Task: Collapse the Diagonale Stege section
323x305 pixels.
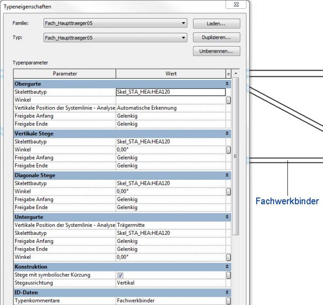Action: [227, 175]
